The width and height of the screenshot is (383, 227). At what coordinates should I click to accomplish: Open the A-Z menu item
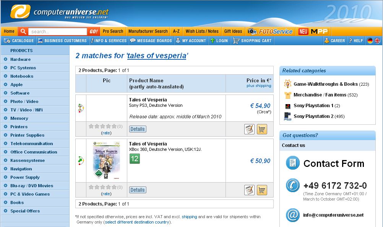coord(176,31)
